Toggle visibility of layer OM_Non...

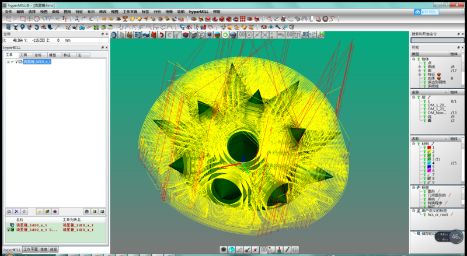[x=424, y=113]
